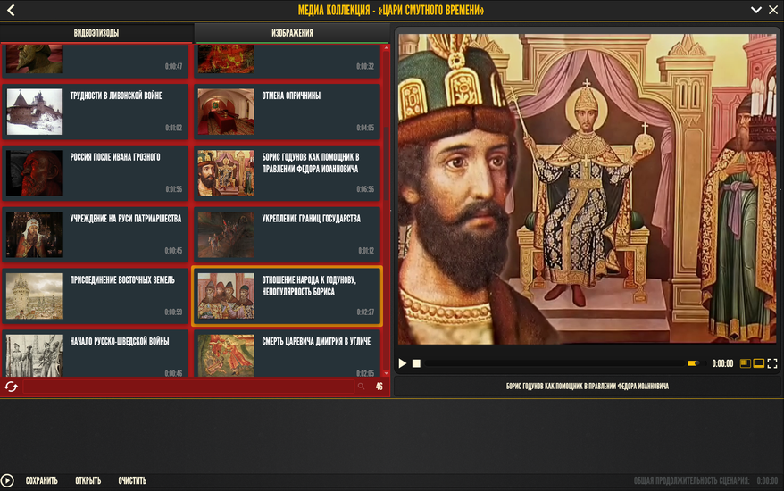Switch the player to split-panel view

coord(746,363)
